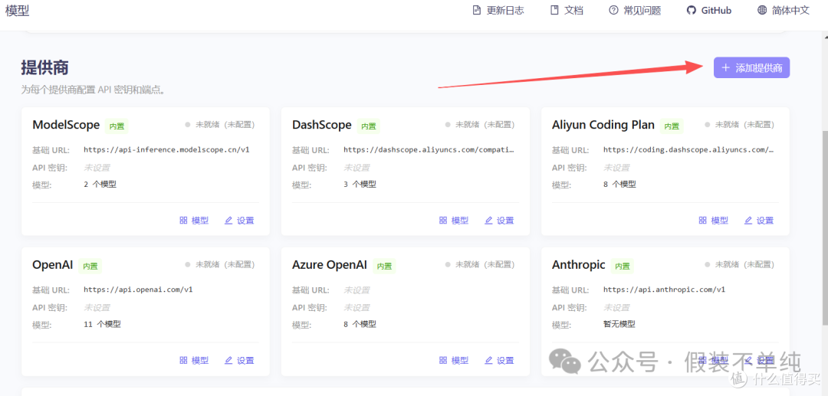The image size is (828, 396).
Task: Click the '3 个模型' count in DashScope
Action: (360, 184)
